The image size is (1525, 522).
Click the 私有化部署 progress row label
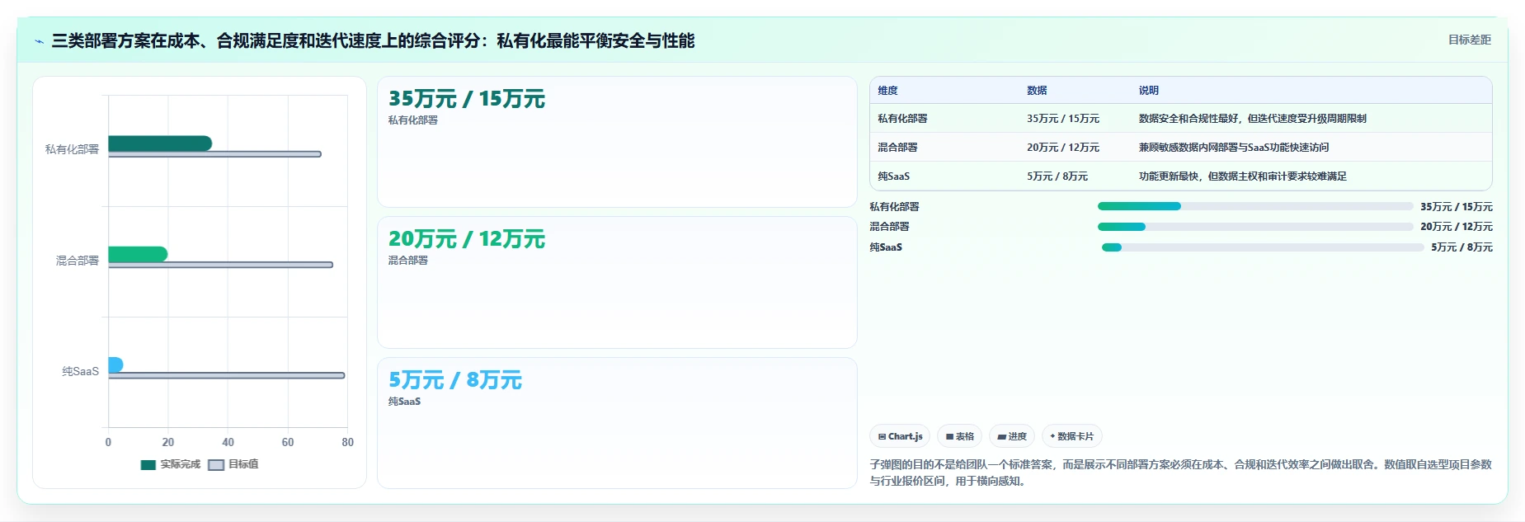point(894,207)
